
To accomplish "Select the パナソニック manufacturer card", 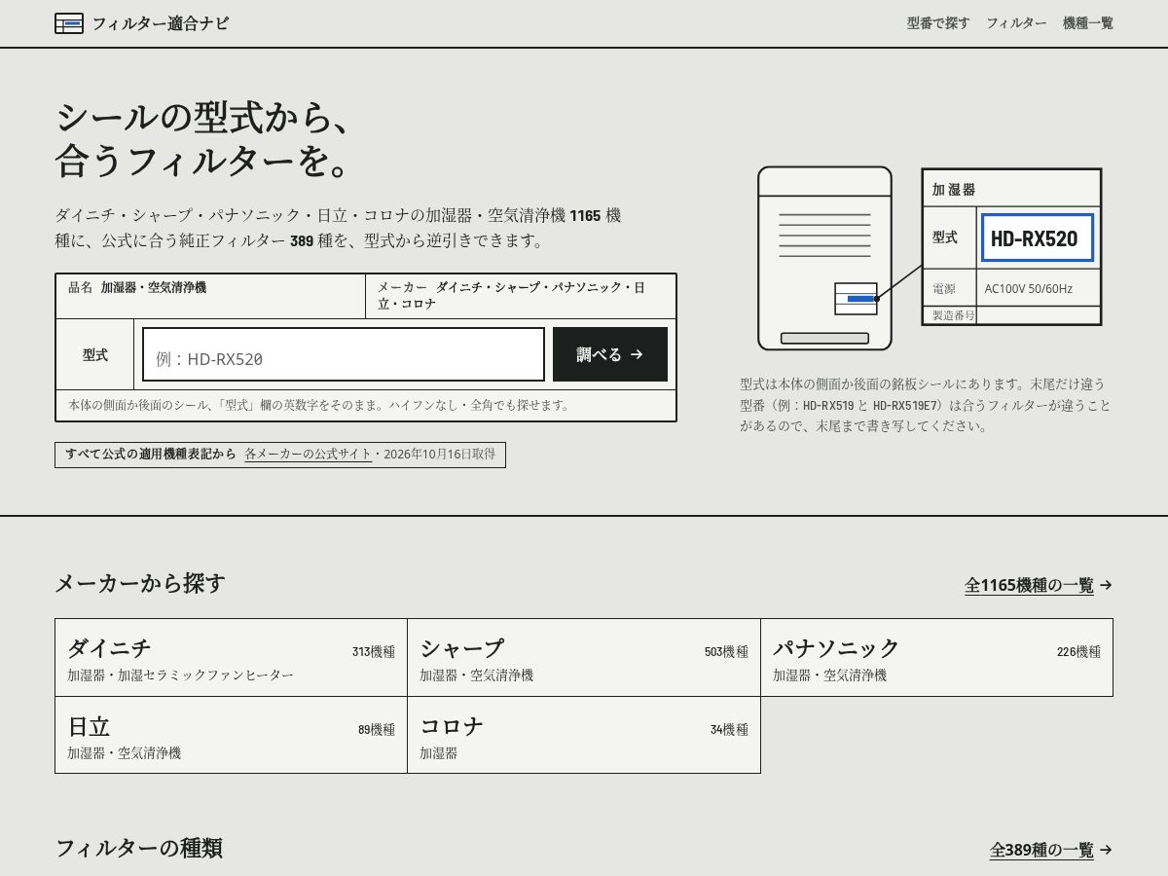I will pyautogui.click(x=936, y=657).
